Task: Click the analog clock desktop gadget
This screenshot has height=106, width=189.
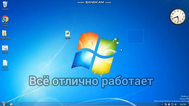Action: pyautogui.click(x=178, y=16)
